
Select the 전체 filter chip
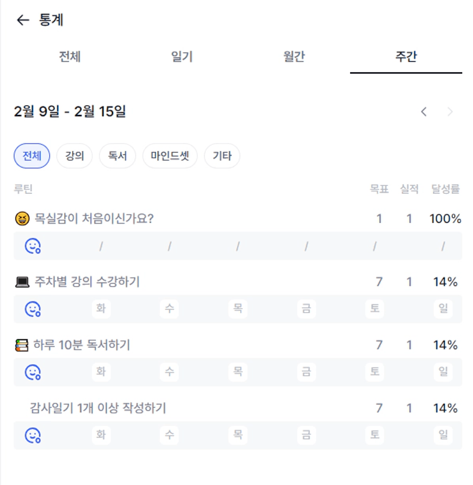[x=32, y=156]
